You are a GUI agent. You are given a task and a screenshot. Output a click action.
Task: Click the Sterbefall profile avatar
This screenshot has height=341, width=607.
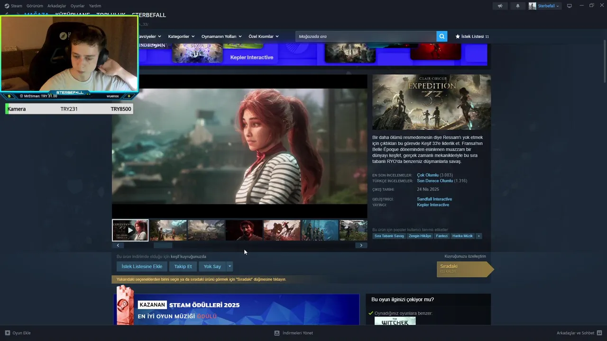pos(533,6)
